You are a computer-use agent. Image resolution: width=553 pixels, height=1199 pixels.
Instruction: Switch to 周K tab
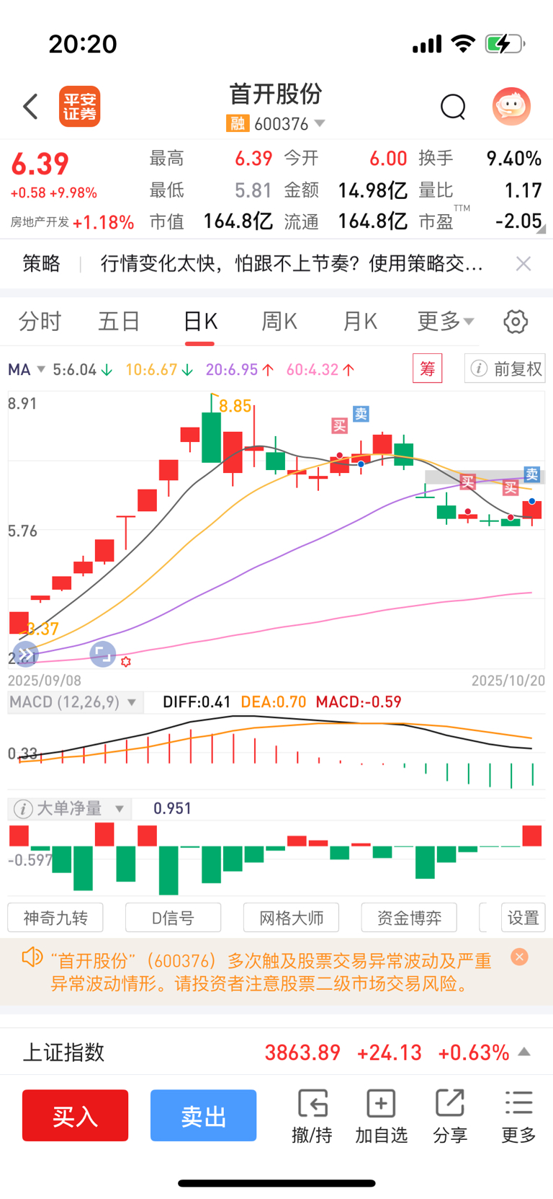(279, 322)
